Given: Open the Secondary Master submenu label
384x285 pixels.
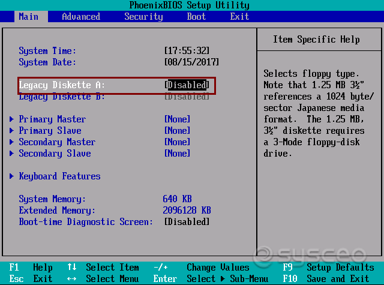Looking at the screenshot, I should [57, 142].
